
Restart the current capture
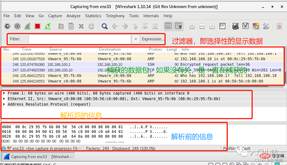point(47,26)
